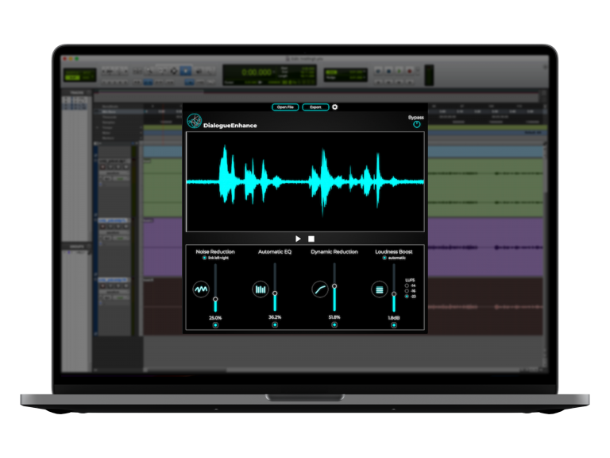This screenshot has width=610, height=458.
Task: Click the Loudness Boost lines icon
Action: [x=380, y=289]
